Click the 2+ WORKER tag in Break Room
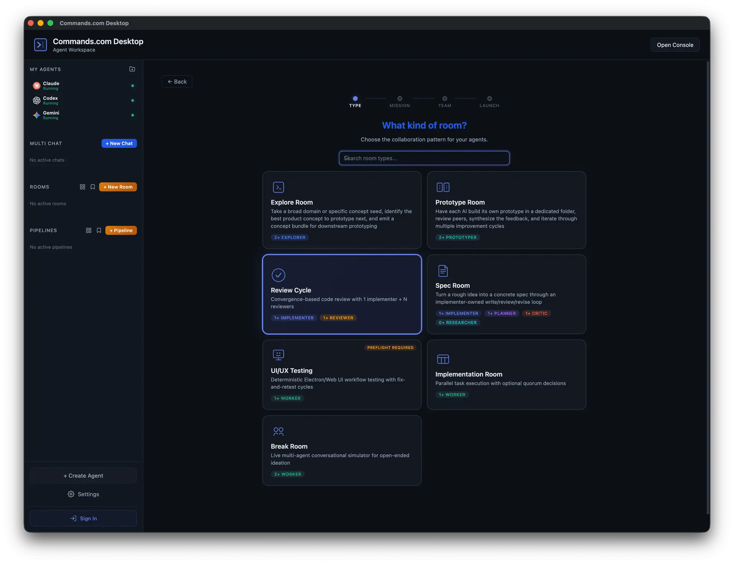 pyautogui.click(x=287, y=474)
